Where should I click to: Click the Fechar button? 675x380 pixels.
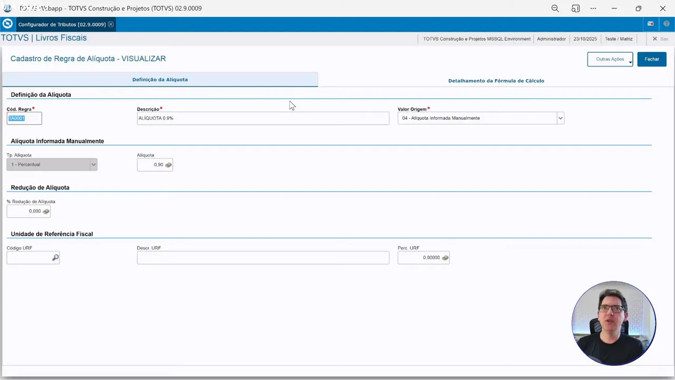pos(651,59)
